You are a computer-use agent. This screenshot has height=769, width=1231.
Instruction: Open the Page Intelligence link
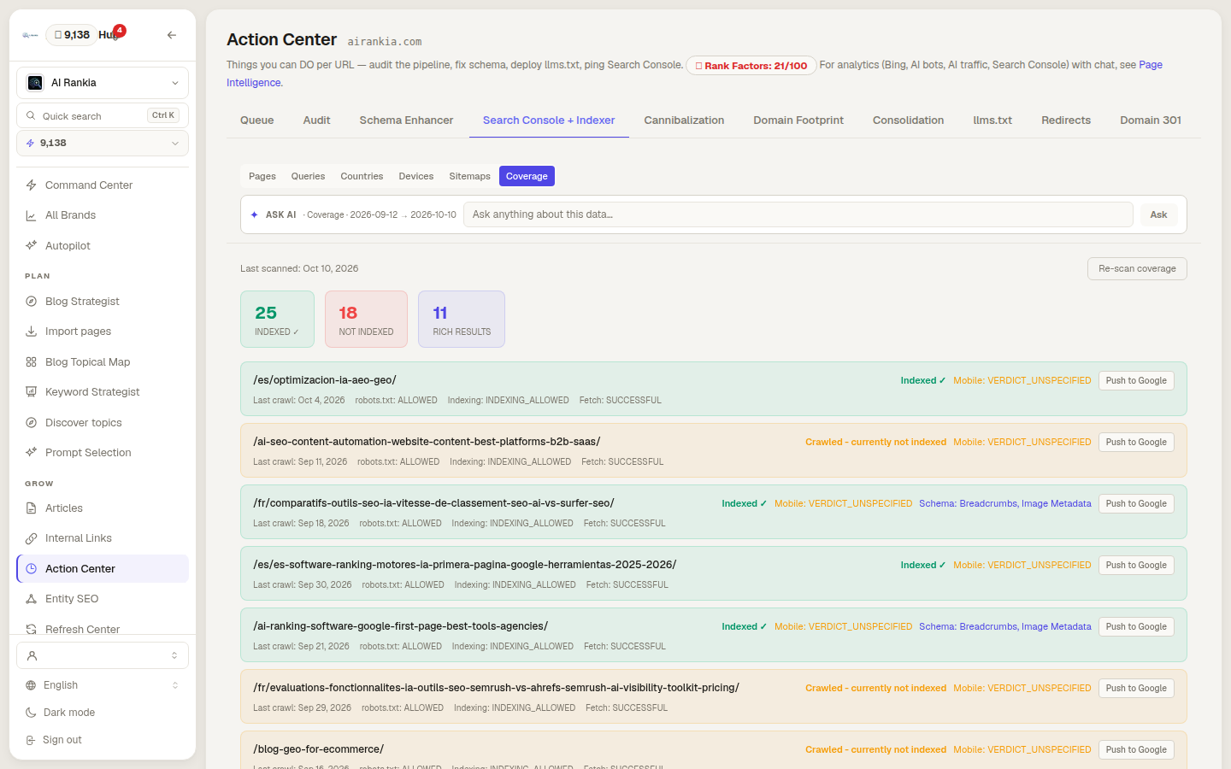[x=1151, y=65]
